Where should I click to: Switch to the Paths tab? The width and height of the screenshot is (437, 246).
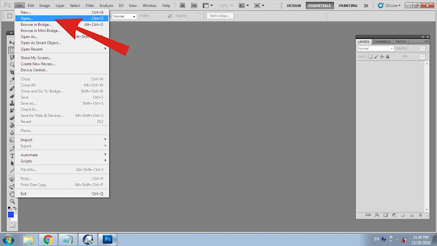pyautogui.click(x=401, y=42)
